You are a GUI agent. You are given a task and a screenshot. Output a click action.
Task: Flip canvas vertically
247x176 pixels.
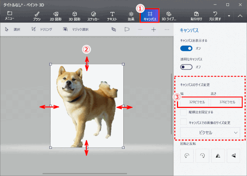point(234,156)
